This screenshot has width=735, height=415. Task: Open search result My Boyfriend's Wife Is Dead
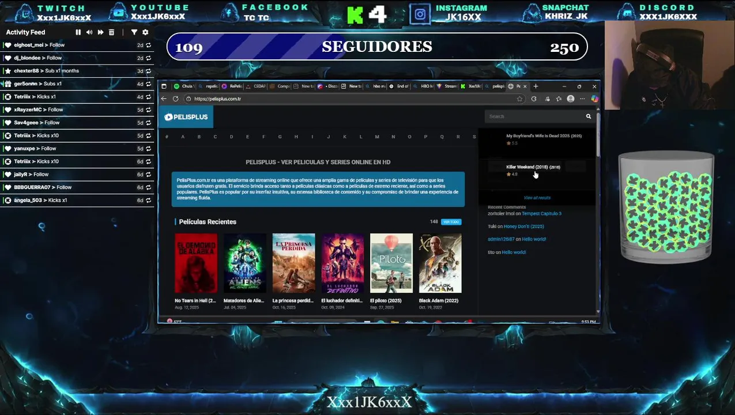544,136
